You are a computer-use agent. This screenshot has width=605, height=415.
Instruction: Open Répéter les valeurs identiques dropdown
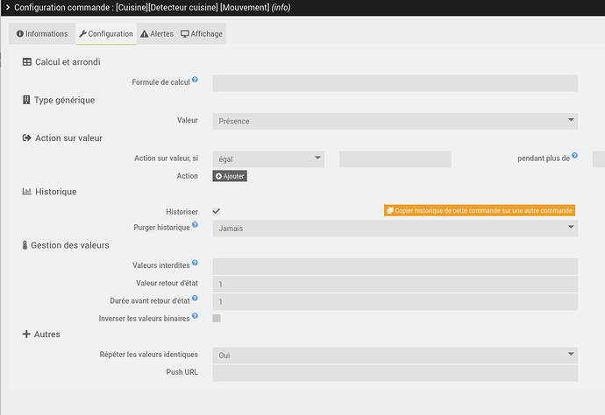pos(395,355)
